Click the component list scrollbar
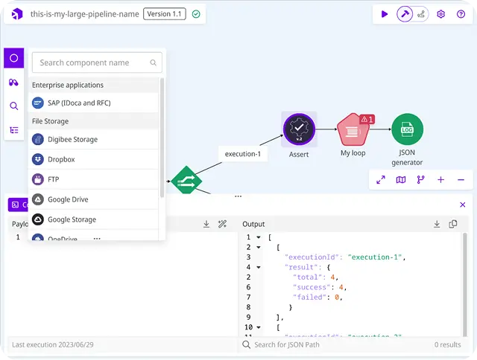Screen dimensions: 477x360 (x=162, y=138)
